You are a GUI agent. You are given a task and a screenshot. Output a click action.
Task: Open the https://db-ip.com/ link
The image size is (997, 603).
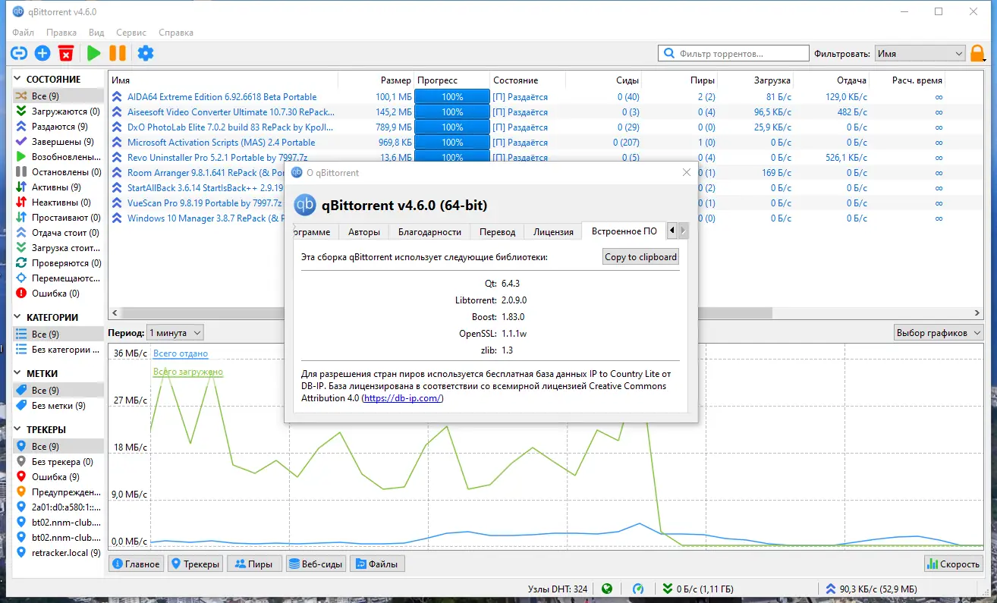click(x=402, y=398)
